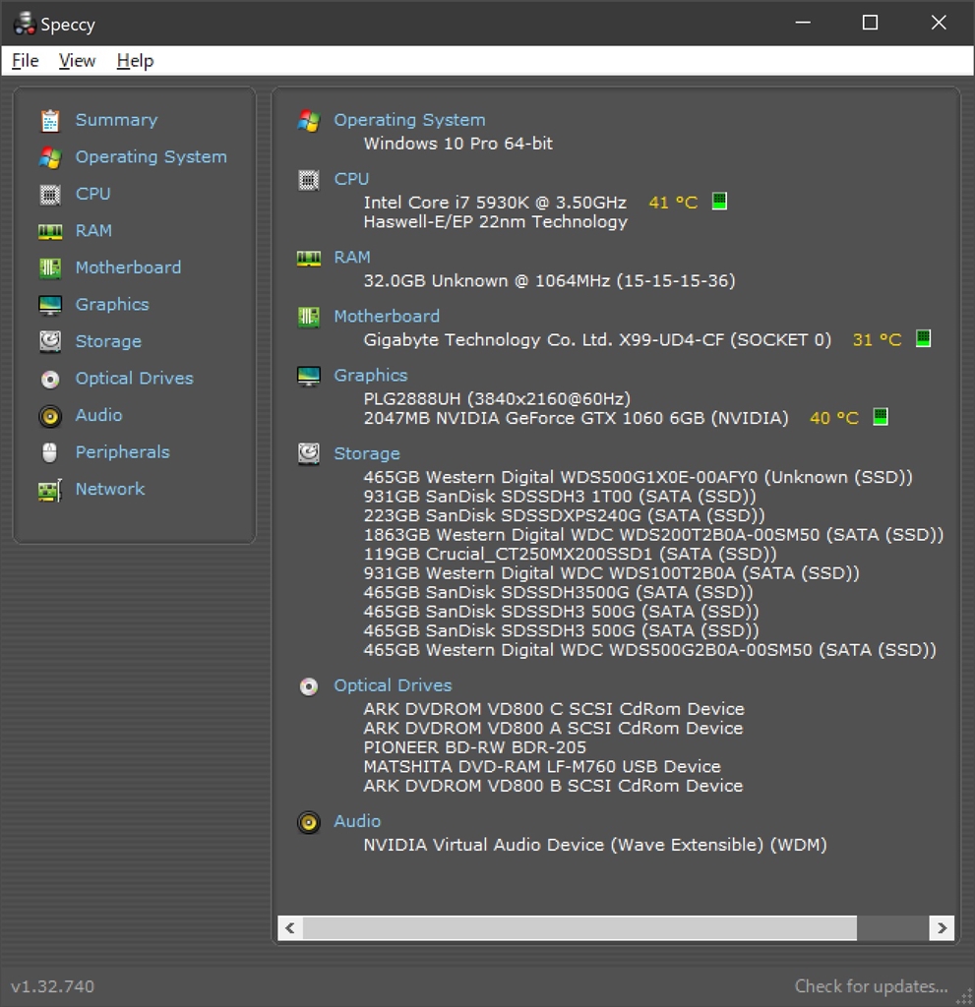Go to the CPU section in sidebar
The height and width of the screenshot is (1007, 975).
93,194
